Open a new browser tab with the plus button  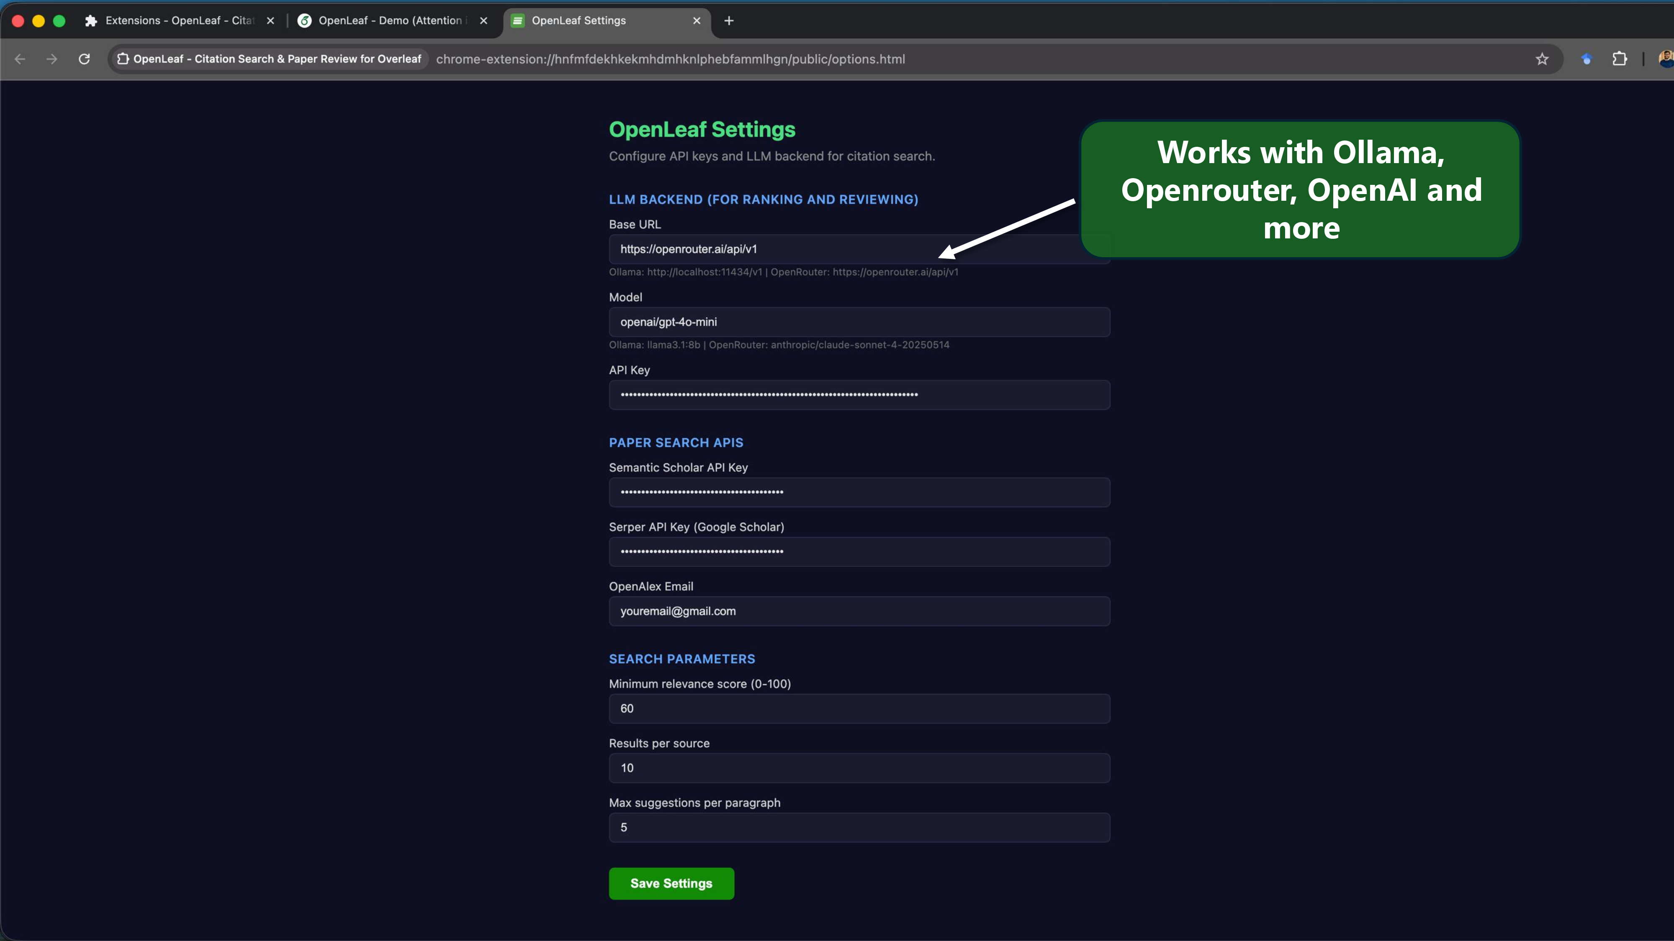[729, 21]
